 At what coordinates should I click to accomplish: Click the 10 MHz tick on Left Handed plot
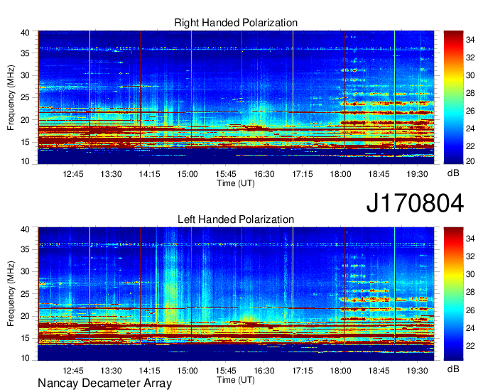tap(26, 358)
